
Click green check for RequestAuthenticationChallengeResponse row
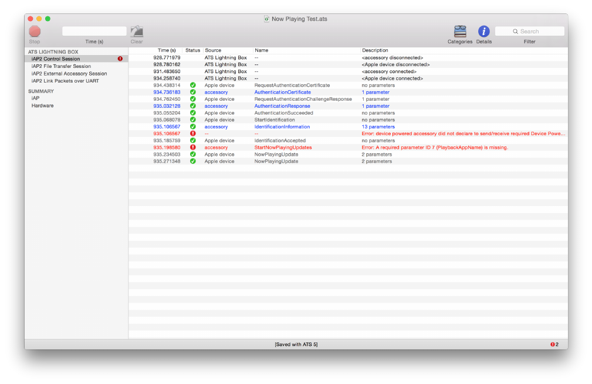(193, 99)
